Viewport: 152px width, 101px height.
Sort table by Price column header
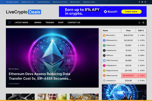[128, 31]
